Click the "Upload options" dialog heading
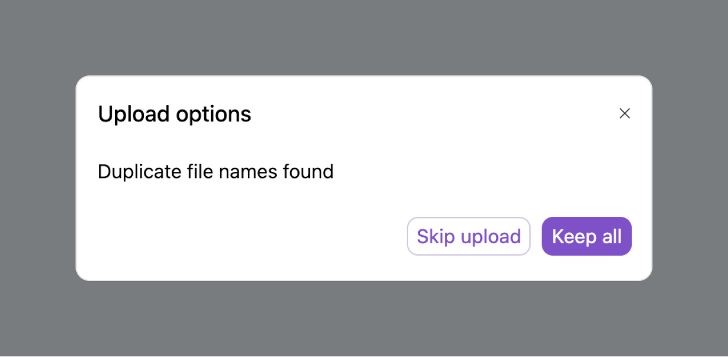Image resolution: width=728 pixels, height=357 pixels. click(x=175, y=114)
